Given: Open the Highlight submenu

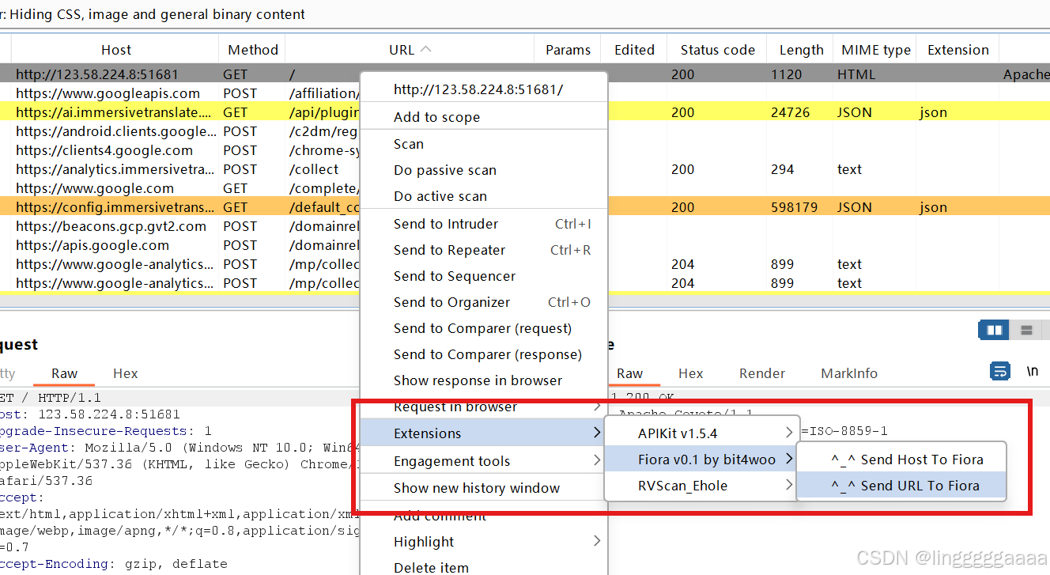Looking at the screenshot, I should pyautogui.click(x=484, y=542).
